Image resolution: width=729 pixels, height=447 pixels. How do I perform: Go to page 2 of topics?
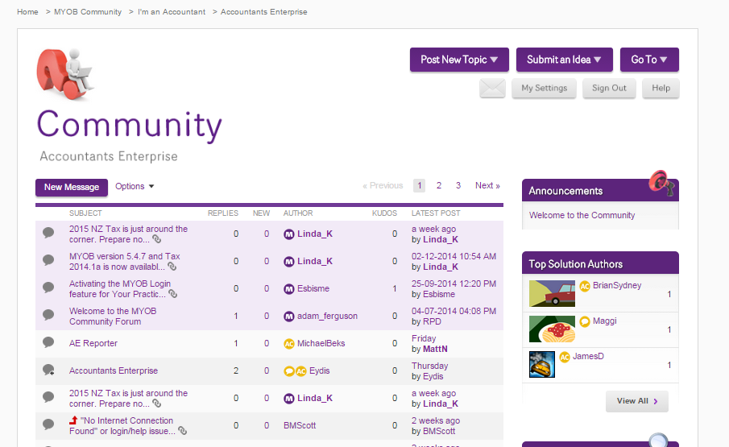click(x=439, y=185)
